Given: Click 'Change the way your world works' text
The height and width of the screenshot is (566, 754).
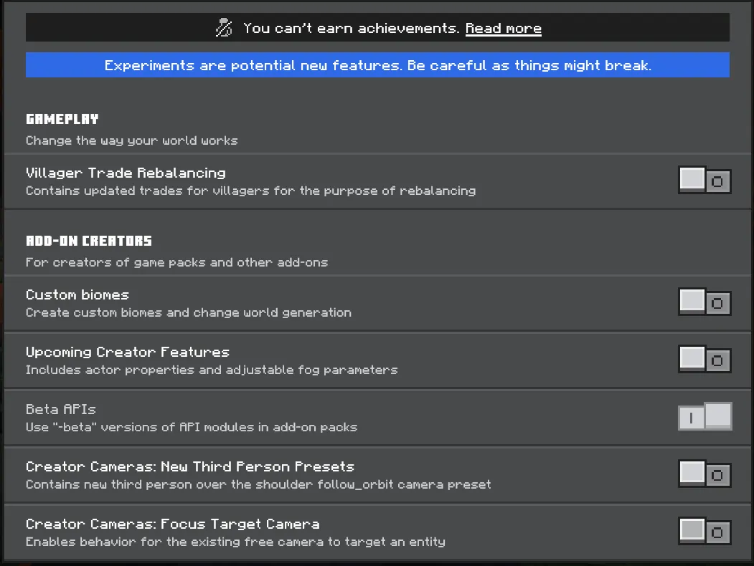Looking at the screenshot, I should coord(132,140).
